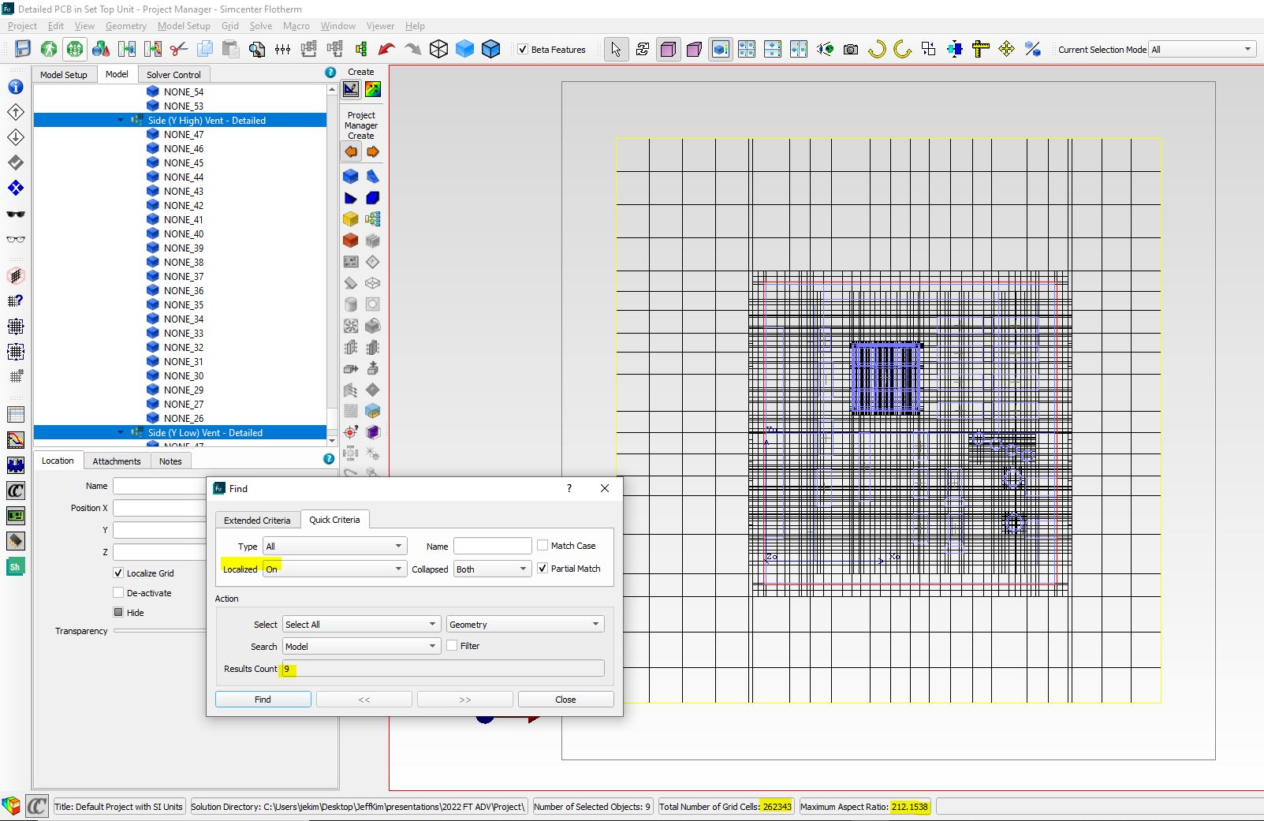Open the Current Selection Mode dropdown

pos(1202,49)
